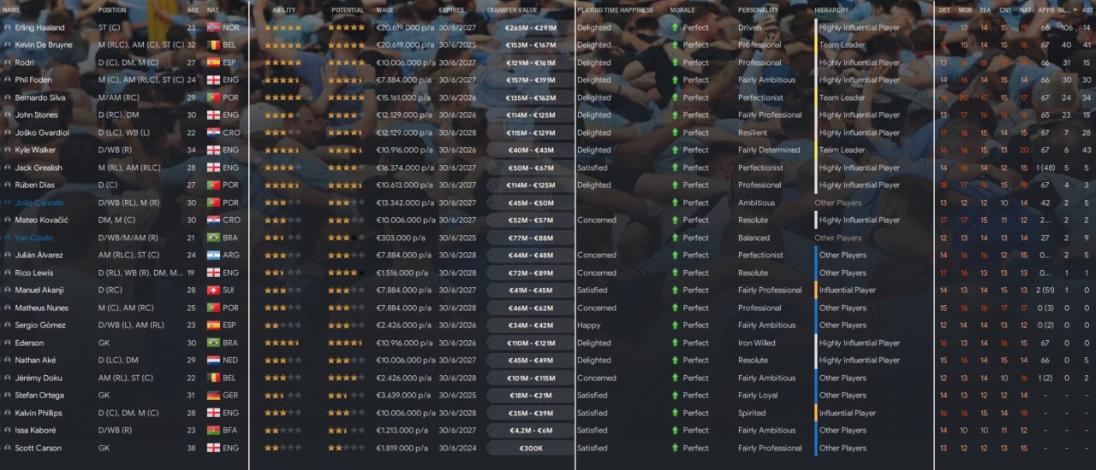Sort by the POSITION column header

tap(112, 9)
